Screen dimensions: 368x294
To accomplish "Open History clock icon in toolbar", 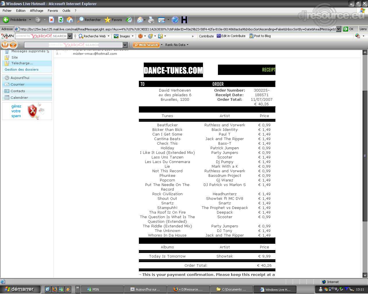I will (x=129, y=20).
